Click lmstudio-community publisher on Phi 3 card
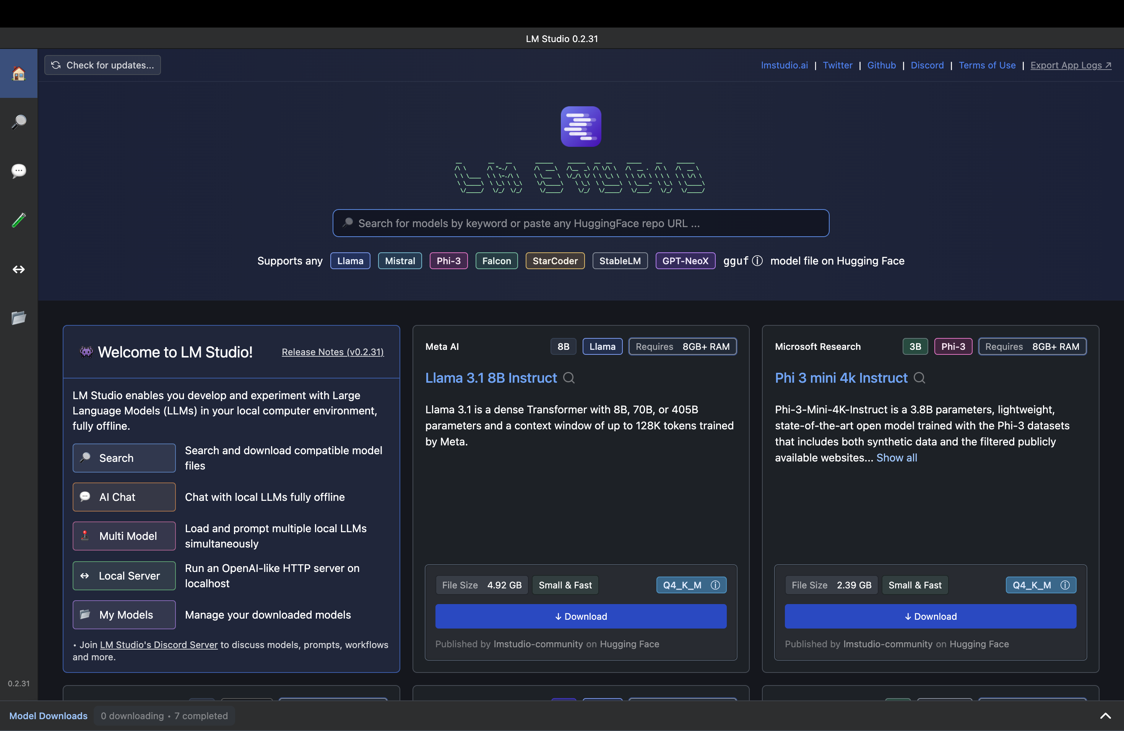 (x=888, y=644)
